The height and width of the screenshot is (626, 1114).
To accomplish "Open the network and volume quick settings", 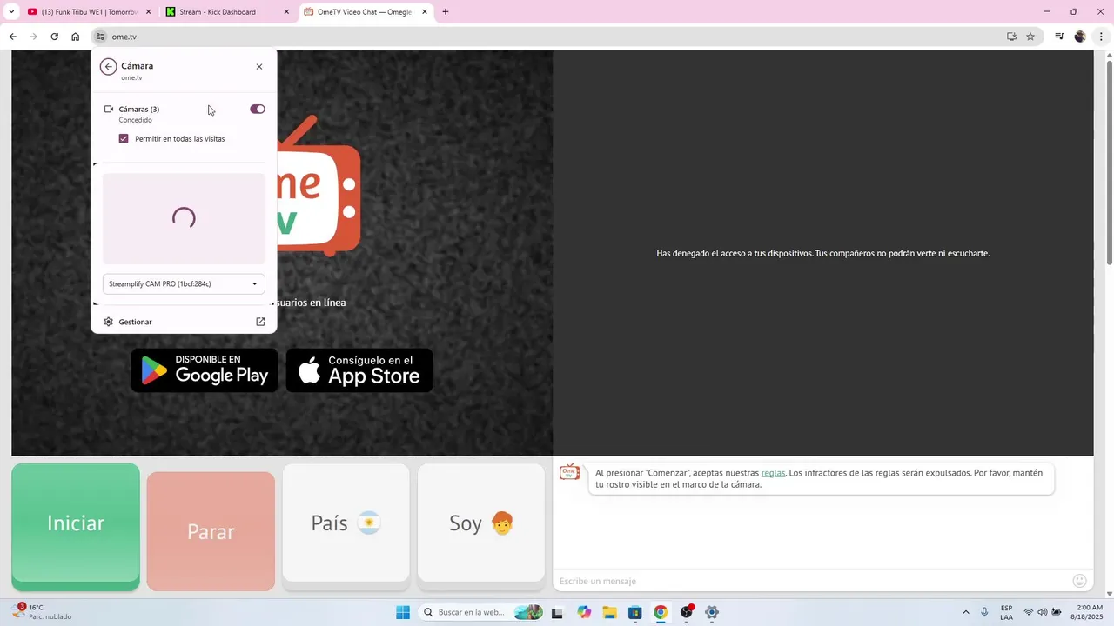I will (1043, 612).
